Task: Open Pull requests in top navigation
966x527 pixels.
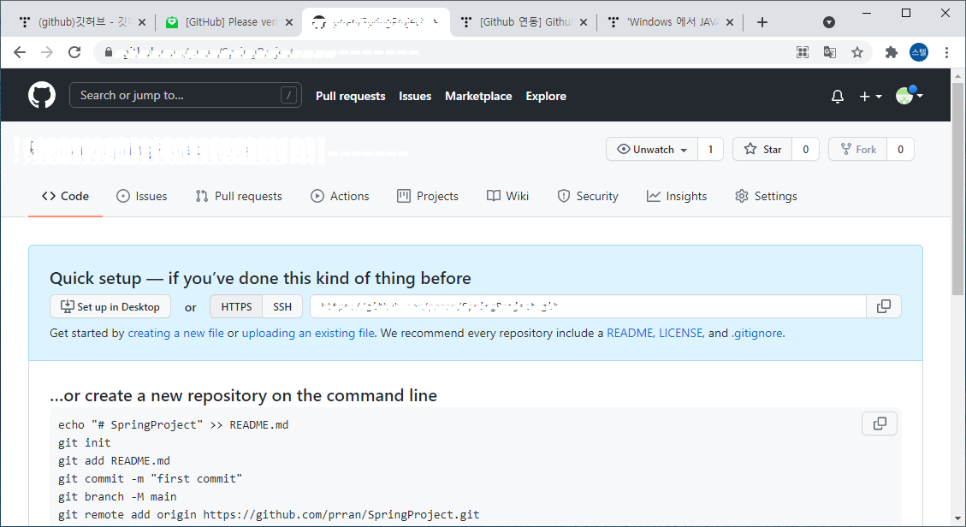Action: pos(351,96)
